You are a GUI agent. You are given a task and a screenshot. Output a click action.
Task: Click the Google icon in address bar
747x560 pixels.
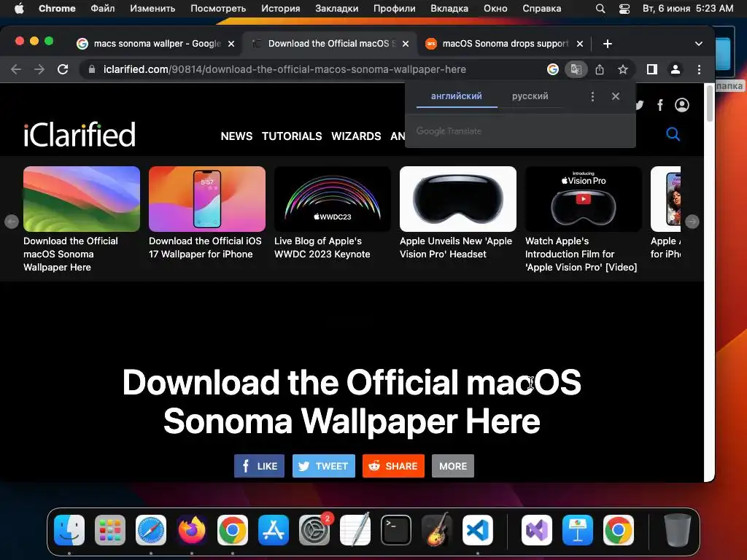pos(553,69)
